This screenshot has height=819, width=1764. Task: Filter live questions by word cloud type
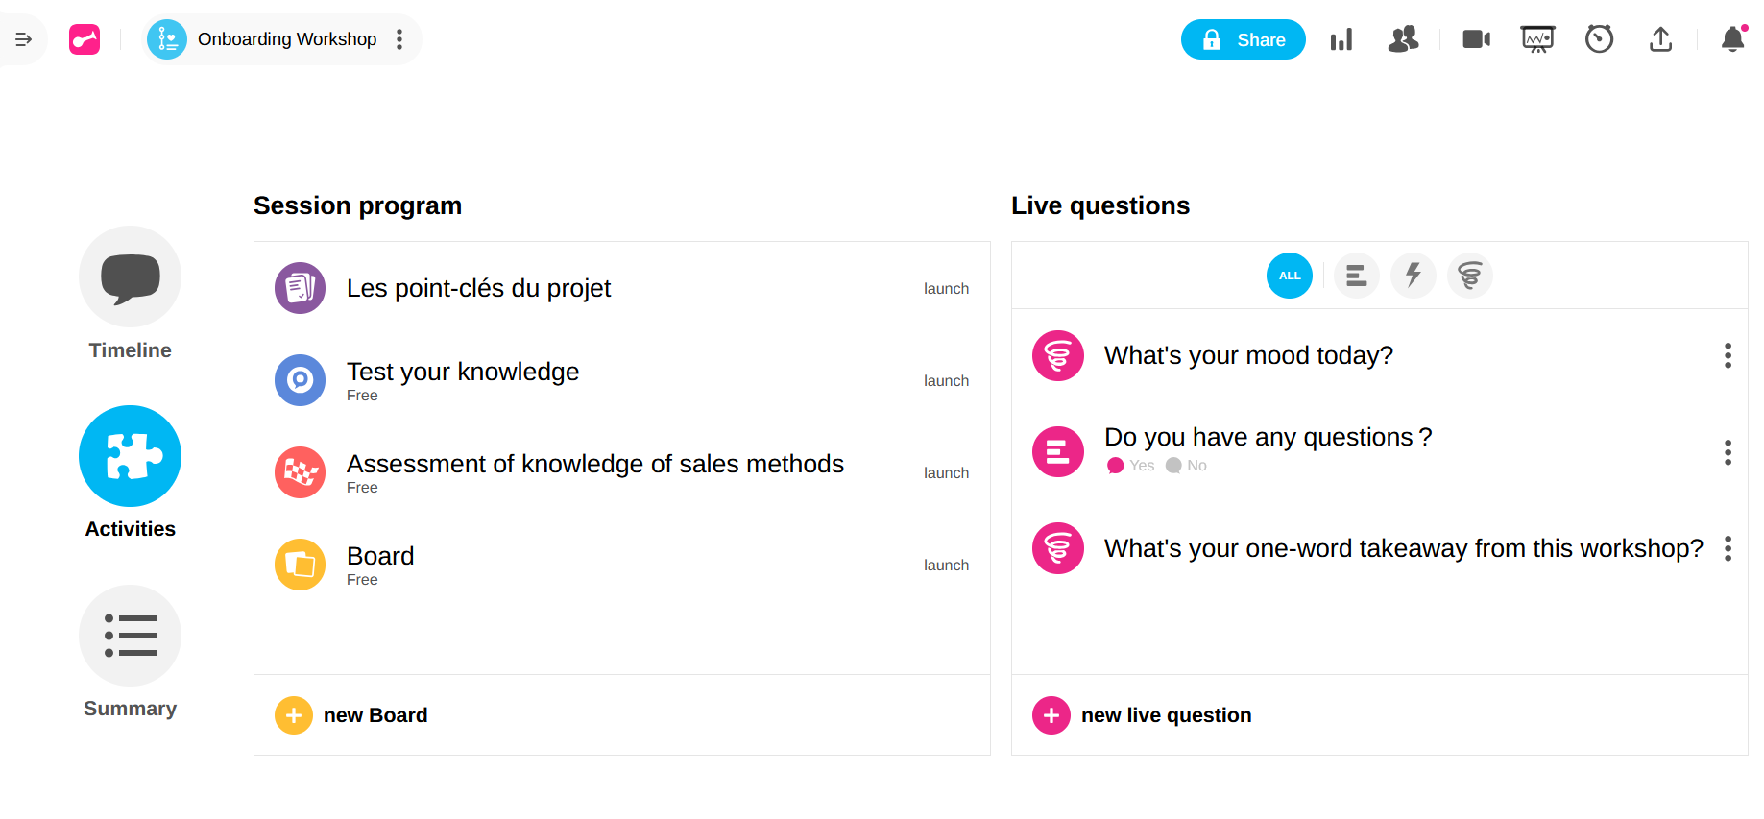tap(1469, 276)
